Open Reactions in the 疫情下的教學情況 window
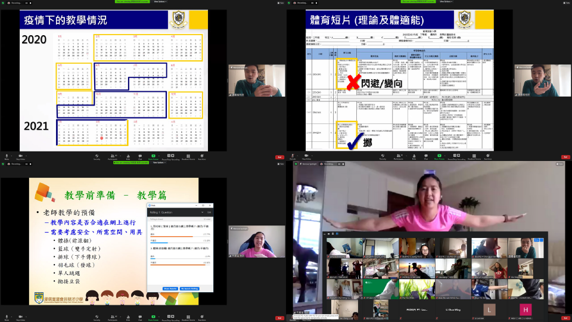The height and width of the screenshot is (322, 572). tap(202, 157)
